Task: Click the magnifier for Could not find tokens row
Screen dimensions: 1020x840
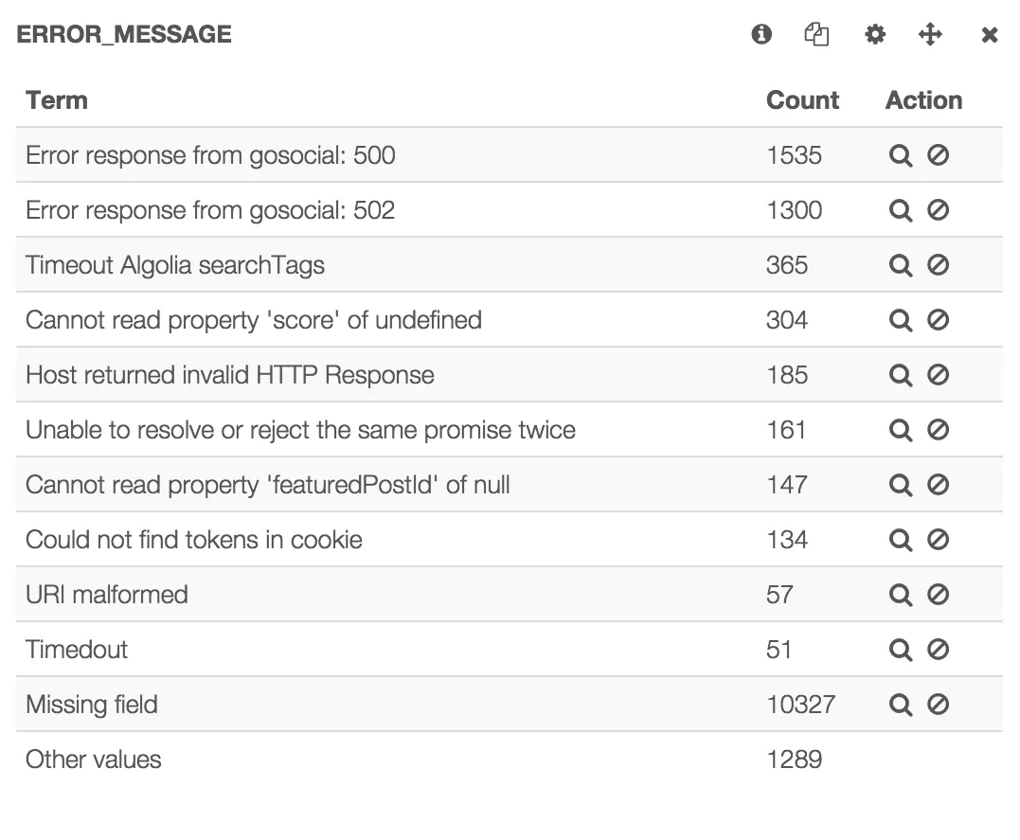Action: coord(901,540)
